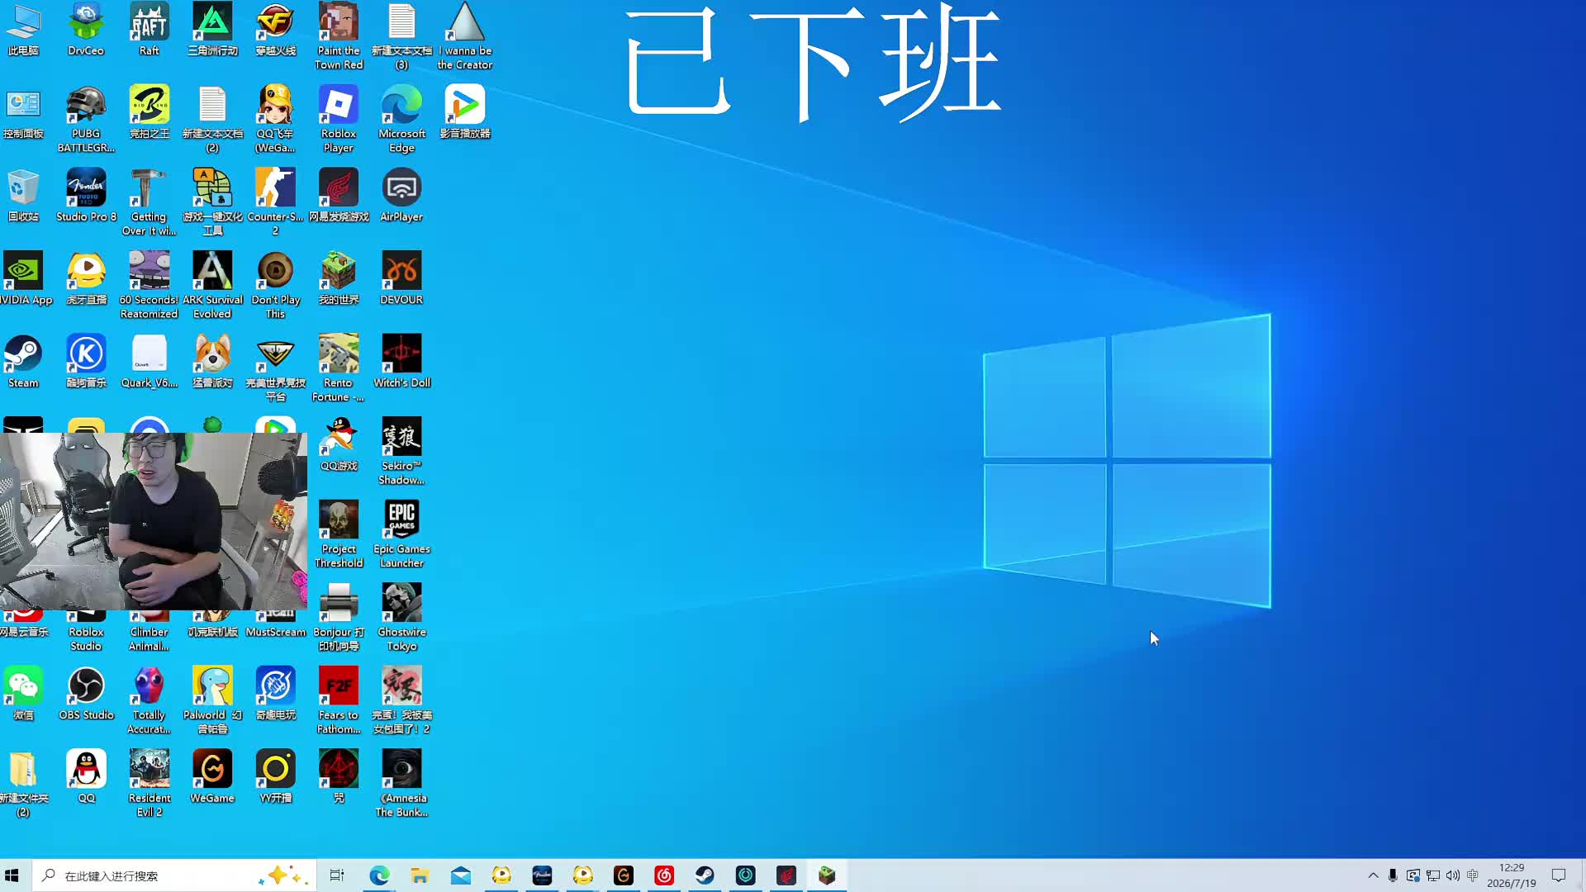Open This PC desktop icon
This screenshot has height=892, width=1586.
[23, 30]
